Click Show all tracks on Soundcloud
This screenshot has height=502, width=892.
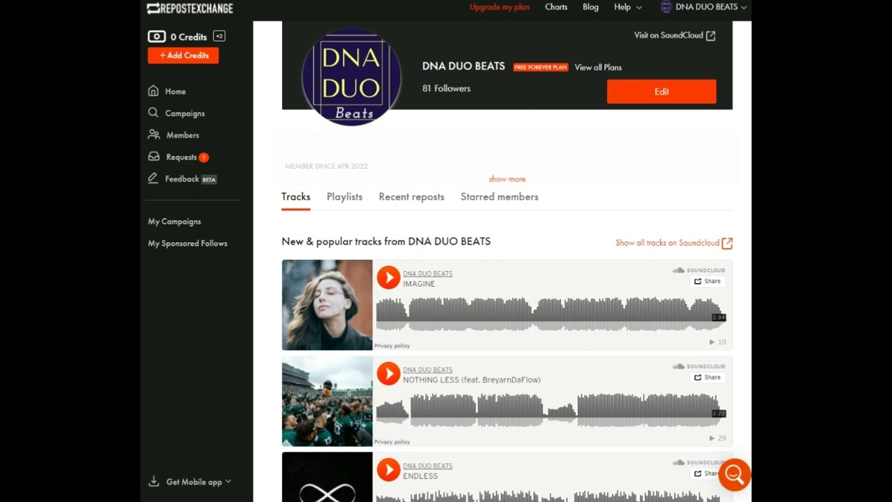pyautogui.click(x=667, y=243)
